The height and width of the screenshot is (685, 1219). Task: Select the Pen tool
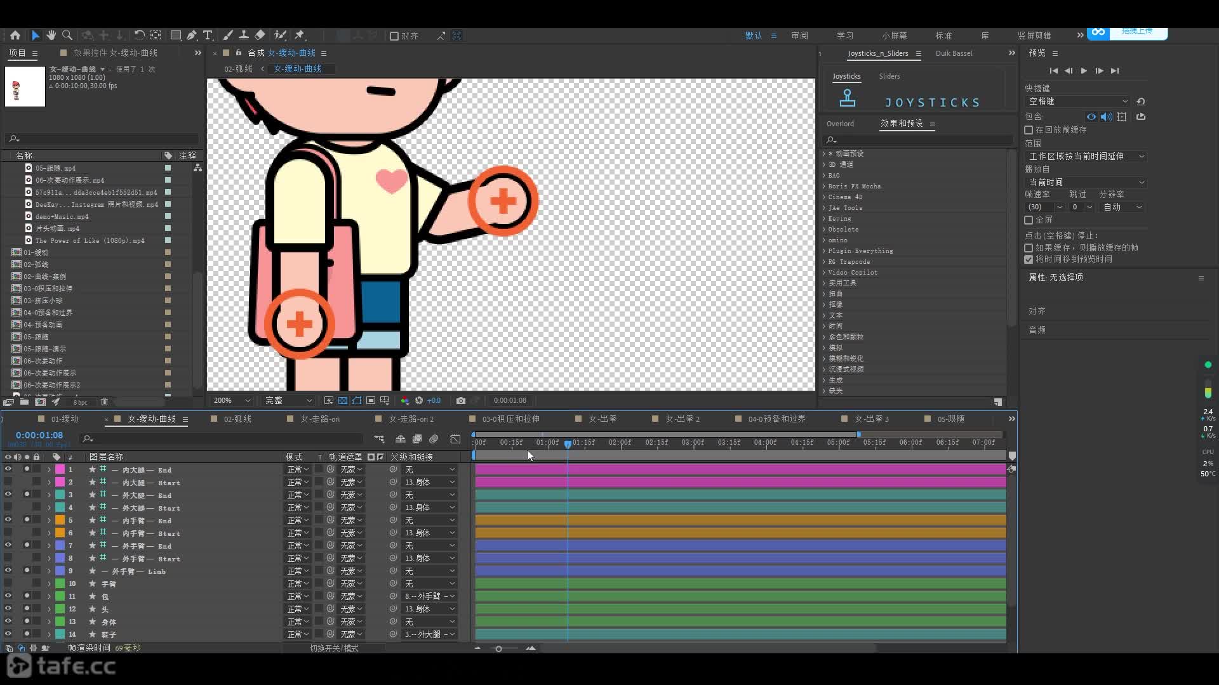click(192, 36)
